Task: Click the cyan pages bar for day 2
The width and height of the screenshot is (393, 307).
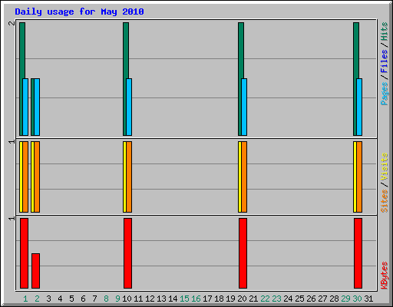Action: [x=37, y=107]
